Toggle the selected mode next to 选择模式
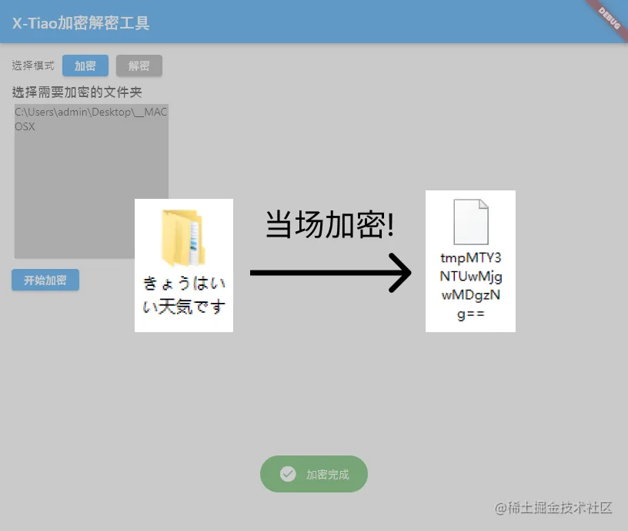Viewport: 628px width, 531px height. 85,66
